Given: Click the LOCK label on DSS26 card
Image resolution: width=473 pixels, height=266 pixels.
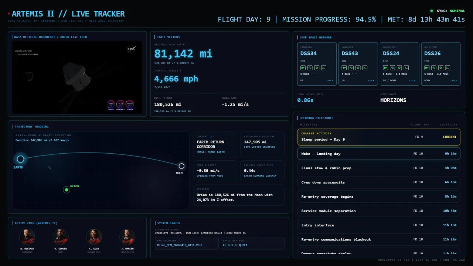Looking at the screenshot, I should click(454, 81).
